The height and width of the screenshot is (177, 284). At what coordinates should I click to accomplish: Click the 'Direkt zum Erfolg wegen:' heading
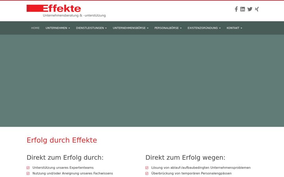click(185, 157)
